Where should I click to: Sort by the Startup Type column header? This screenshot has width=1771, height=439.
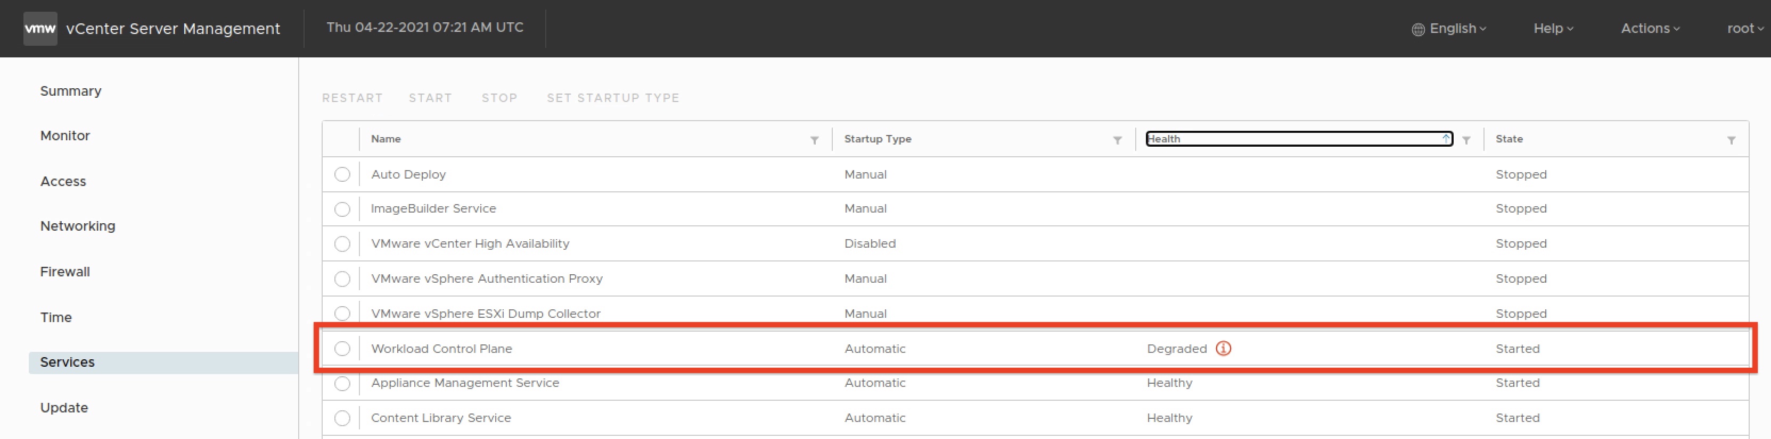[x=878, y=139]
